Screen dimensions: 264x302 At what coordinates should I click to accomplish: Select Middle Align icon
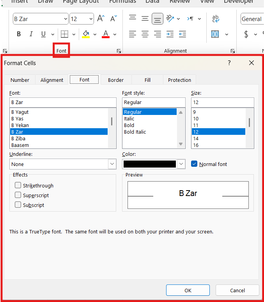tap(145, 18)
